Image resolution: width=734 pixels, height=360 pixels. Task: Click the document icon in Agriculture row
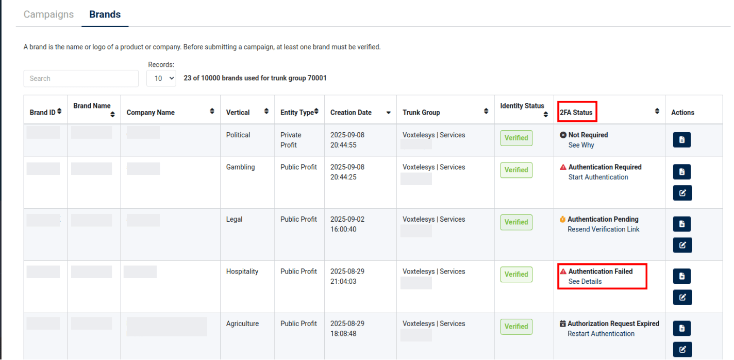point(682,328)
